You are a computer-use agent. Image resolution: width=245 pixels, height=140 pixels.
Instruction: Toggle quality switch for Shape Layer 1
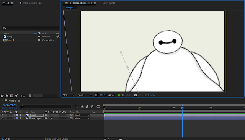[x=51, y=118]
